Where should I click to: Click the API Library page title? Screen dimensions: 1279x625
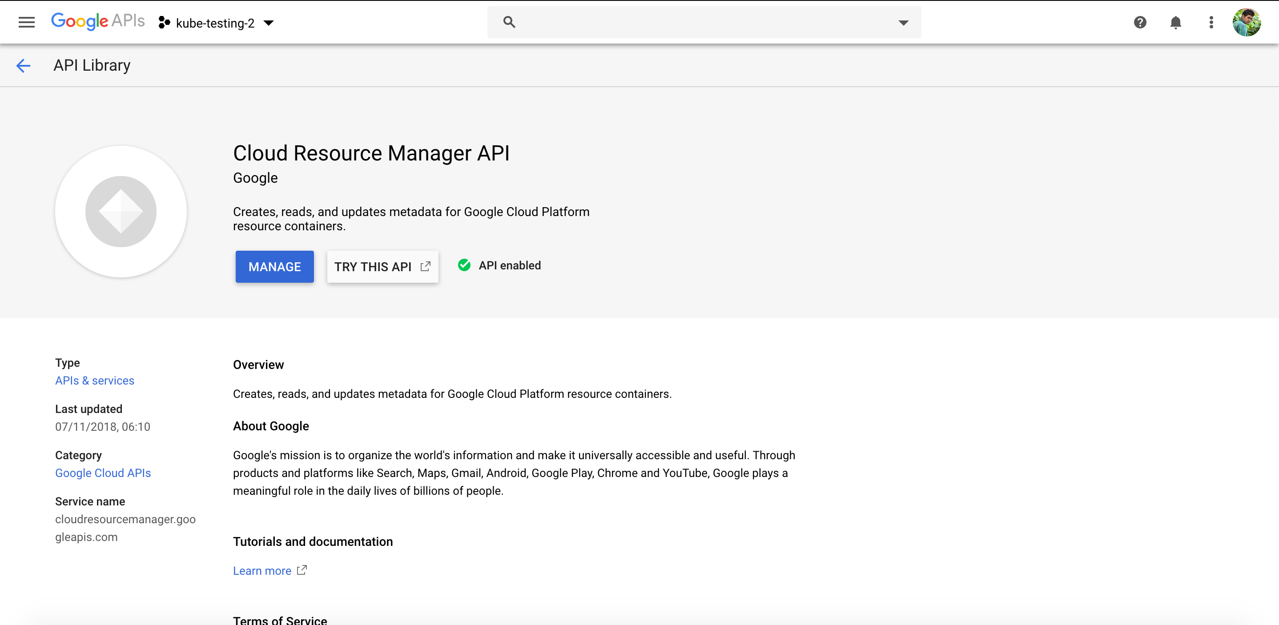tap(92, 65)
